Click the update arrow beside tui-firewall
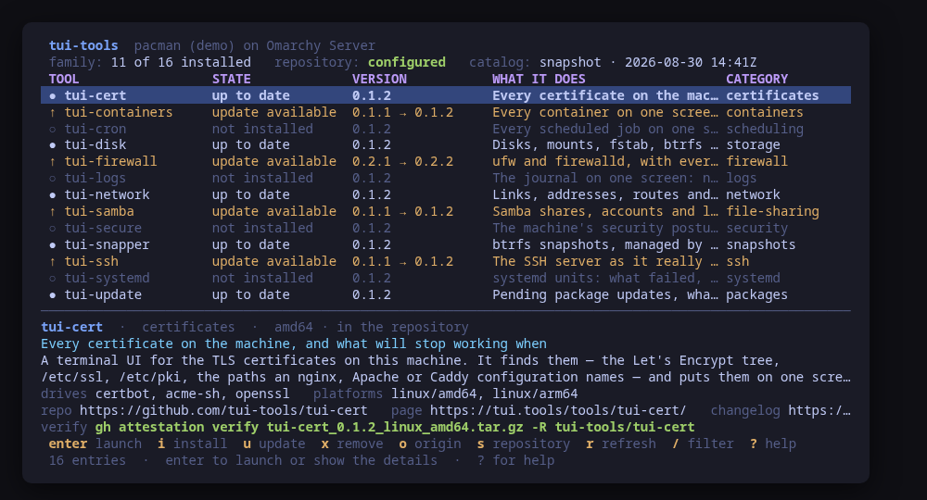 tap(53, 162)
